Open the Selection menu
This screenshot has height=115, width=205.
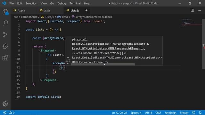point(31,4)
